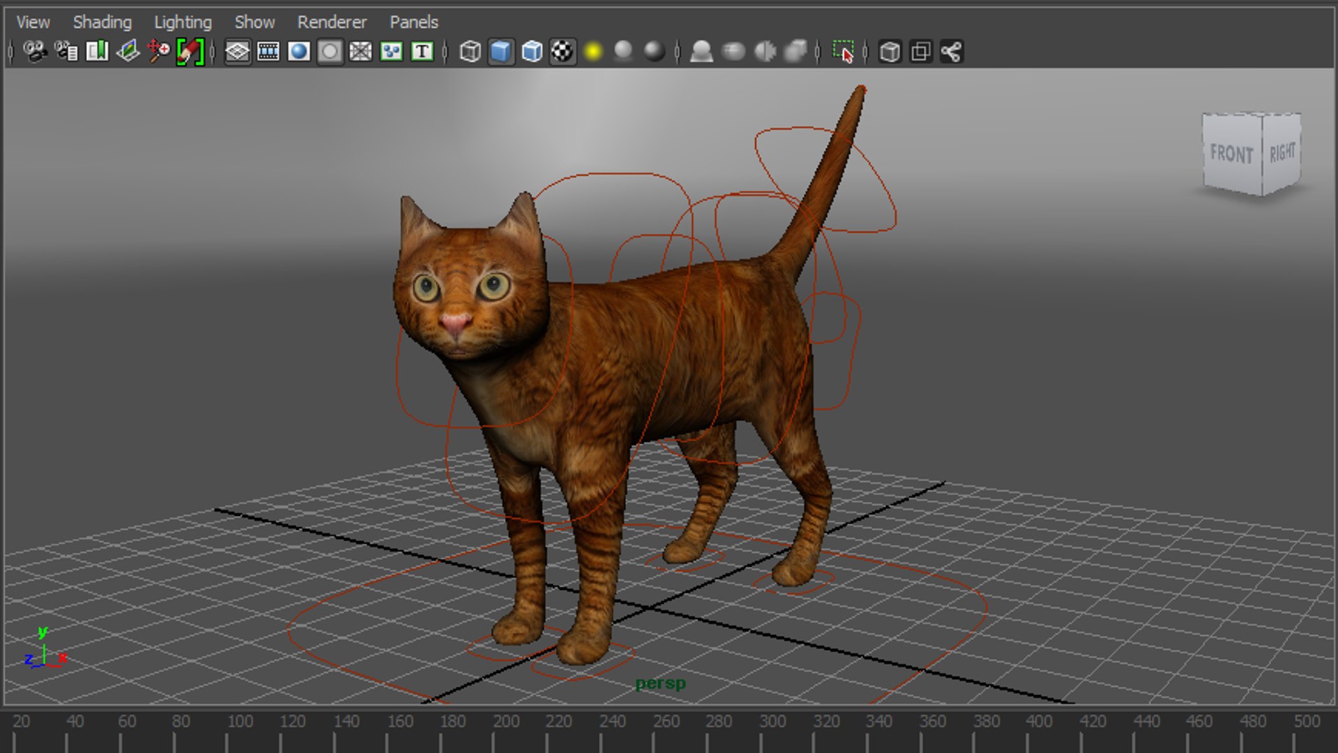Open the Shading menu
The width and height of the screenshot is (1338, 753).
[x=102, y=22]
